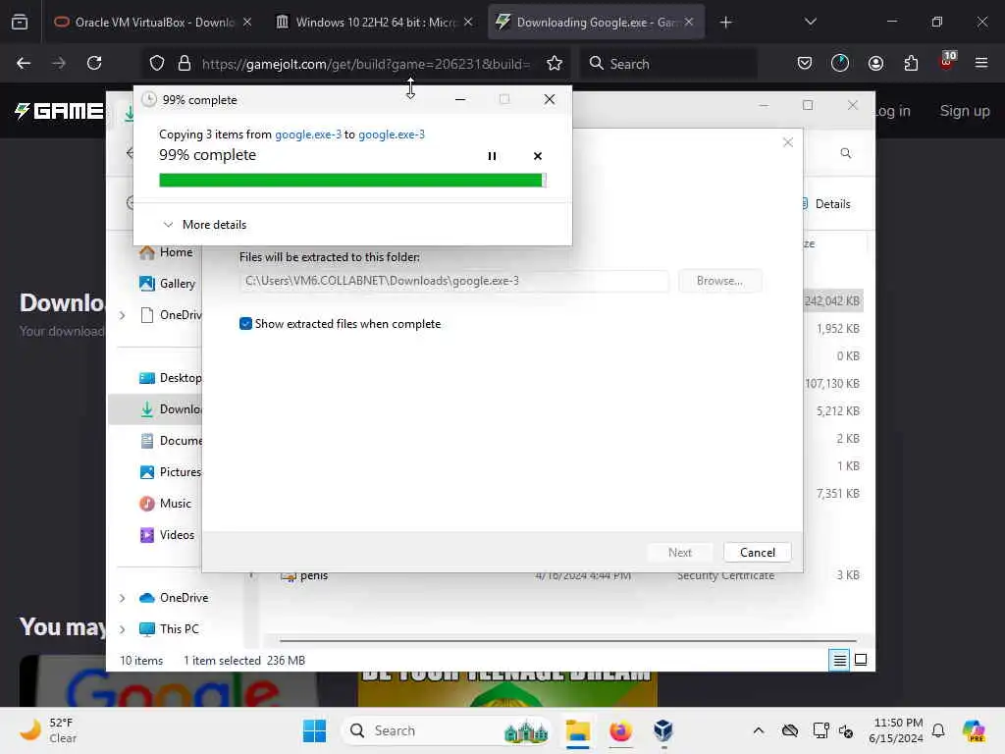
Task: Click the Explorer search magnifier icon
Action: coord(845,153)
